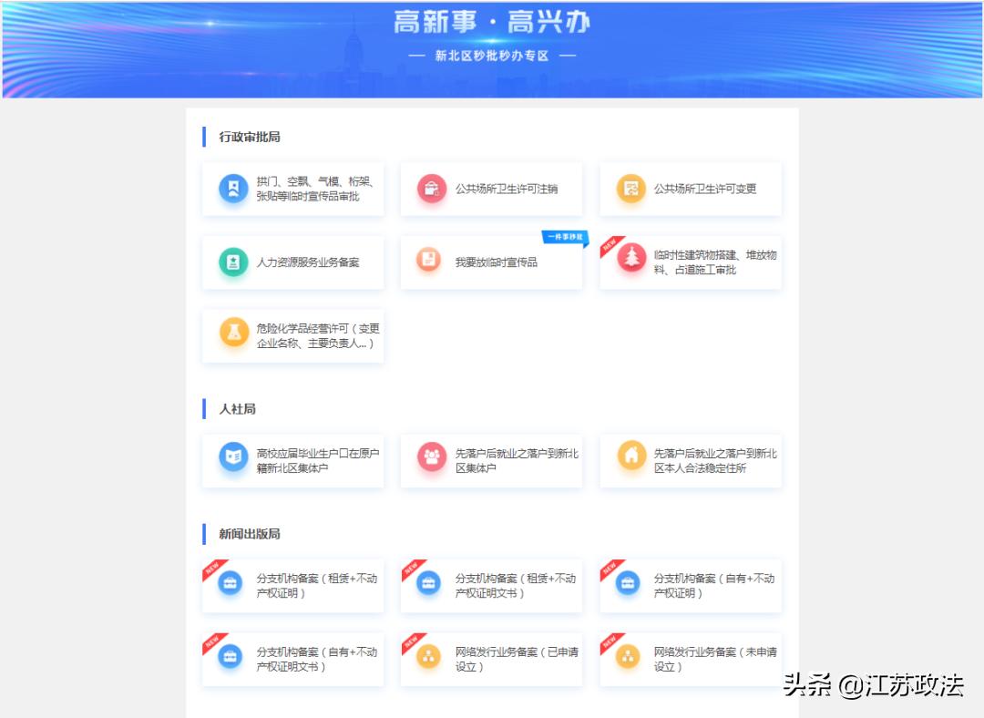Click the 网络发行业务备案（已申请设立）icon
Screen dimensions: 984x718
(x=428, y=658)
